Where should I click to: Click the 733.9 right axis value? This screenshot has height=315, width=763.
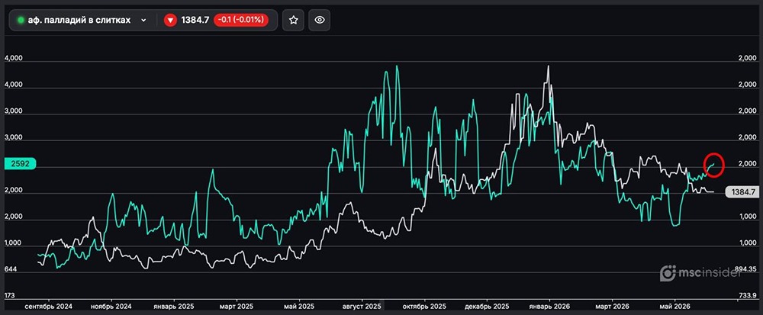coord(747,296)
